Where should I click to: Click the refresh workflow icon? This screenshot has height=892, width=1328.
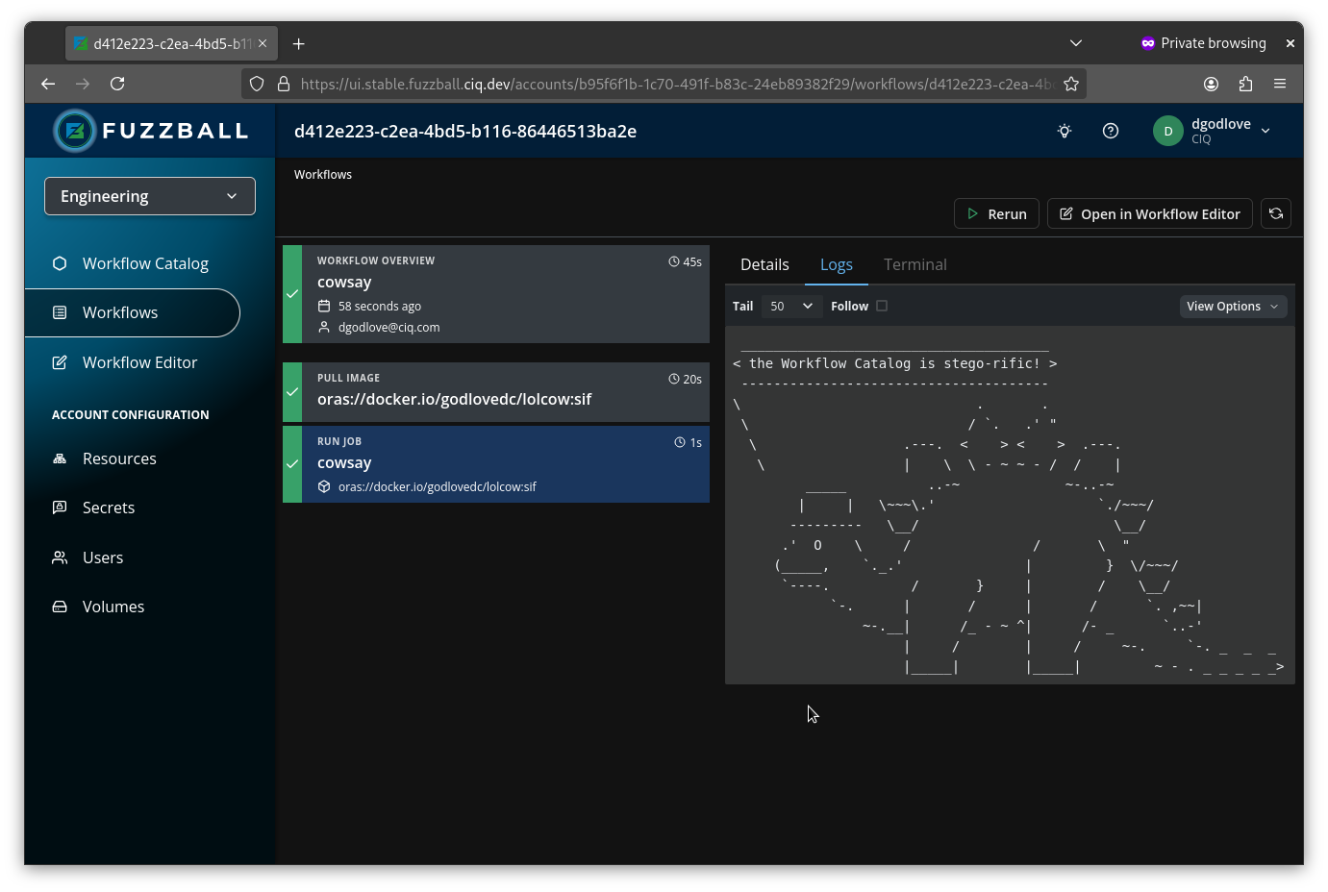click(1276, 213)
